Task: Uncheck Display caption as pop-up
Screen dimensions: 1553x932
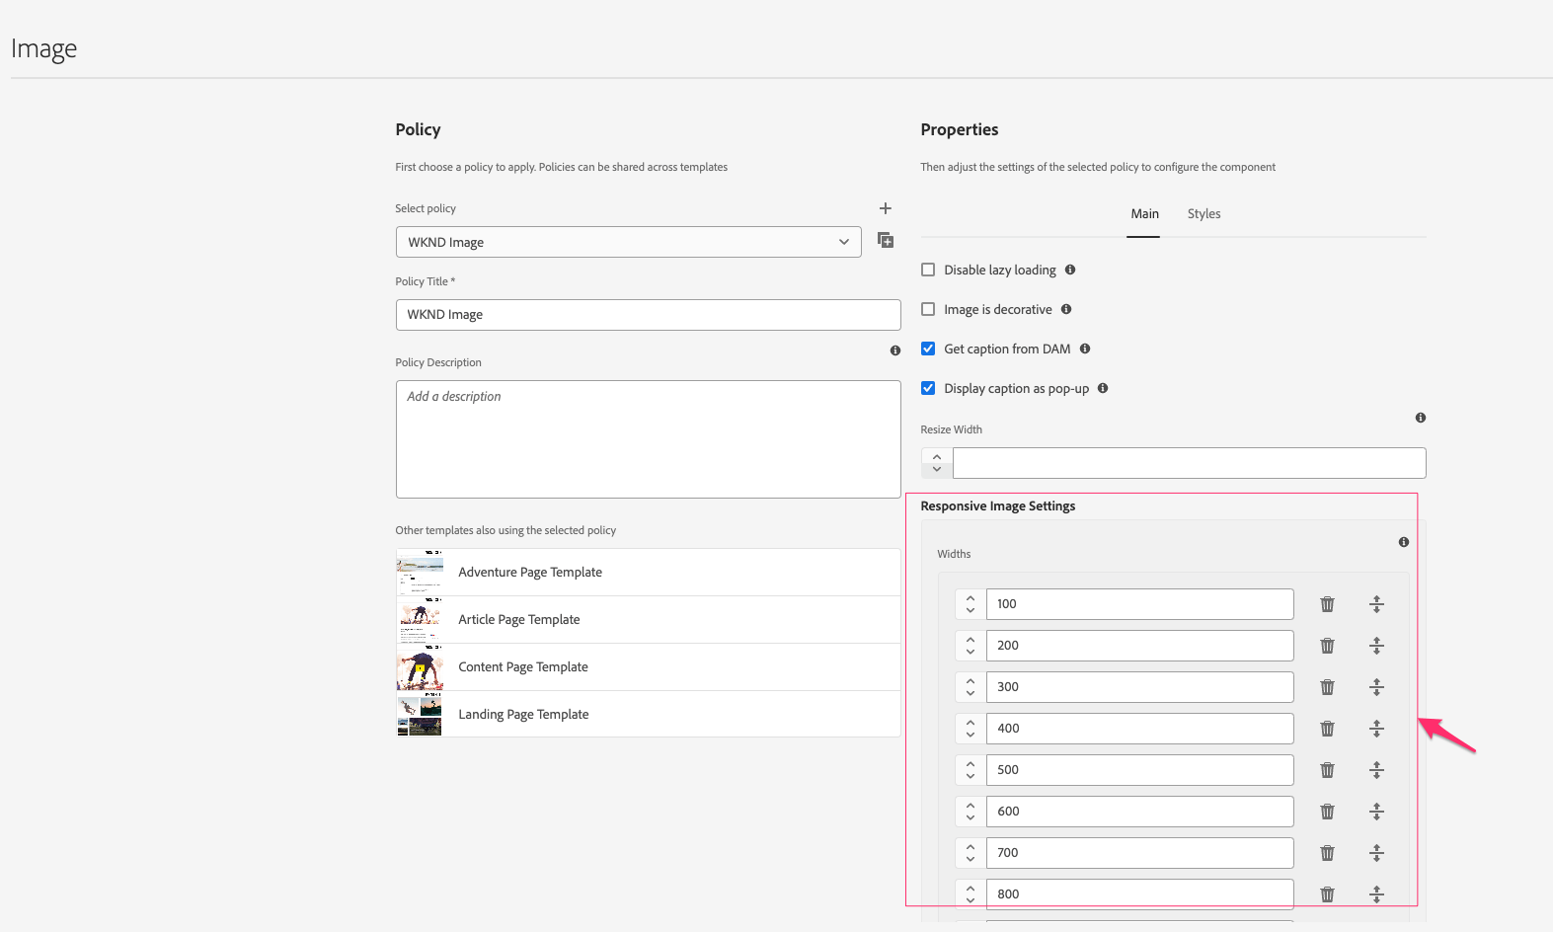Action: pos(928,388)
